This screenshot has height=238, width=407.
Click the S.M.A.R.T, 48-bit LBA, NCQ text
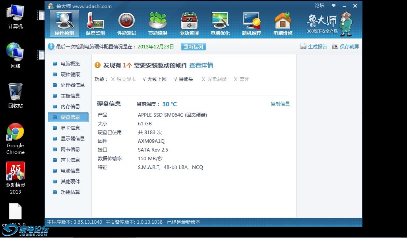(171, 167)
